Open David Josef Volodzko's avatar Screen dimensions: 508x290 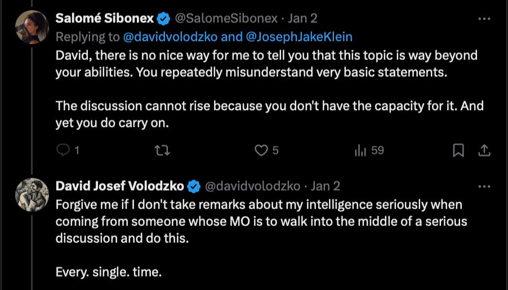point(32,194)
